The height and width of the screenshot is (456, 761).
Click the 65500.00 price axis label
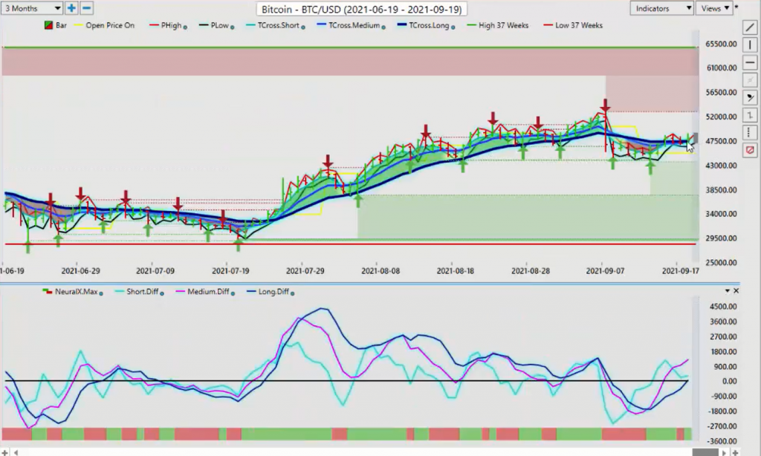pyautogui.click(x=721, y=44)
